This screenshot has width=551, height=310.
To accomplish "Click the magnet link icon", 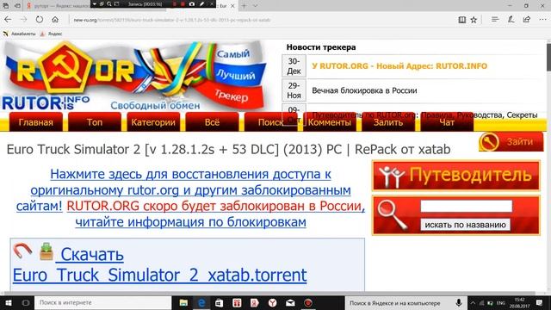I will pyautogui.click(x=22, y=251).
